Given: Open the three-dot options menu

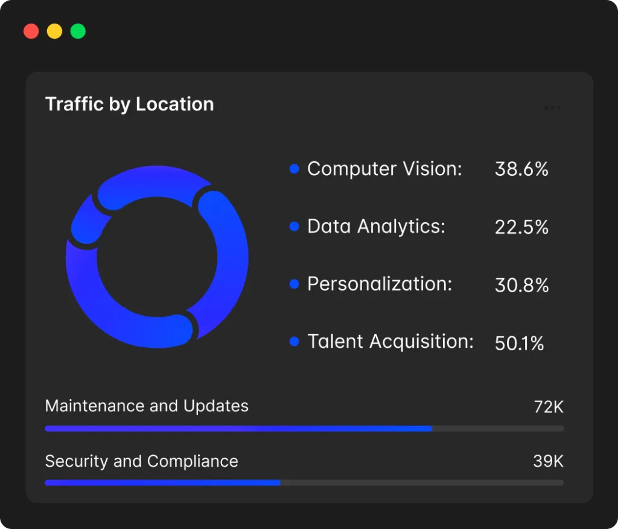Looking at the screenshot, I should click(x=552, y=108).
